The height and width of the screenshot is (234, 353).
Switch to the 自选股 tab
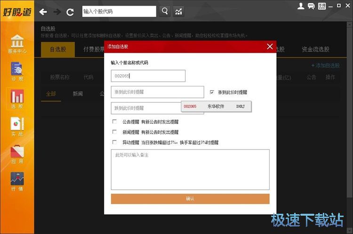point(58,49)
